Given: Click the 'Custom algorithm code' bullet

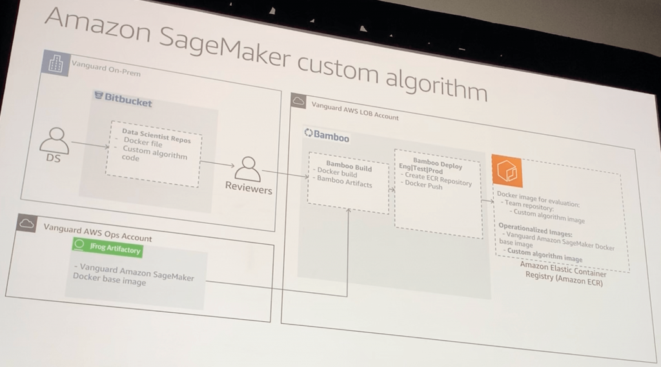Looking at the screenshot, I should [x=154, y=154].
